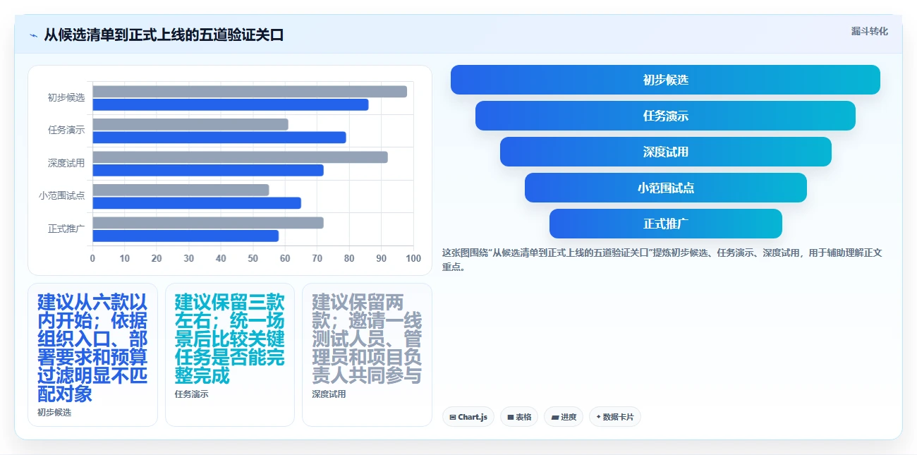917x455 pixels.
Task: Click the 任务演示 caption under the teal card
Action: click(x=191, y=394)
